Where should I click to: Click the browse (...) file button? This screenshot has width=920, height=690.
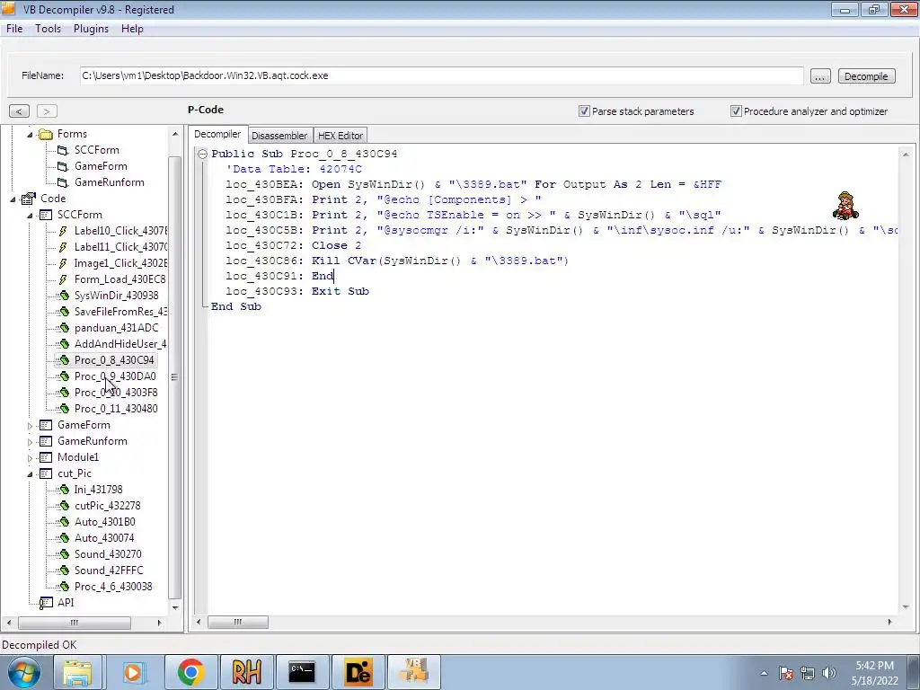point(820,76)
